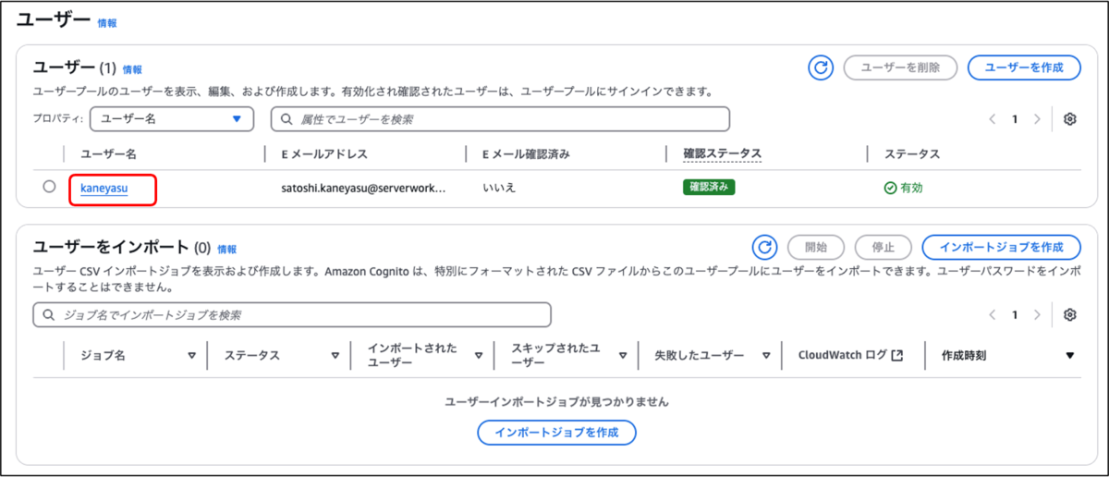The height and width of the screenshot is (477, 1109).
Task: Go to previous page of import jobs
Action: click(x=993, y=315)
